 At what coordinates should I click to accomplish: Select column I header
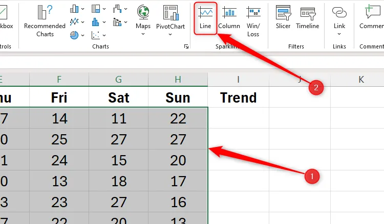pos(238,79)
